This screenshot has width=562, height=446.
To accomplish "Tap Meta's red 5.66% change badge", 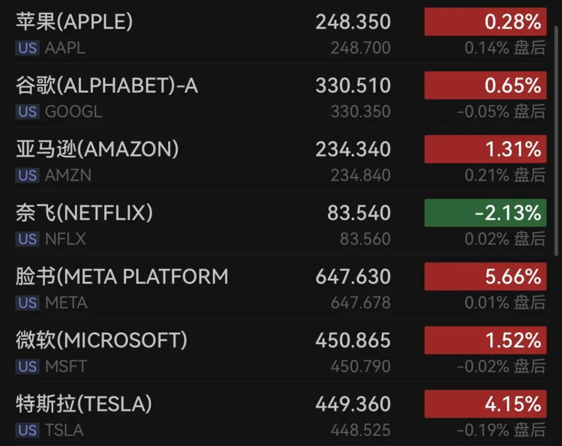I will coord(485,277).
